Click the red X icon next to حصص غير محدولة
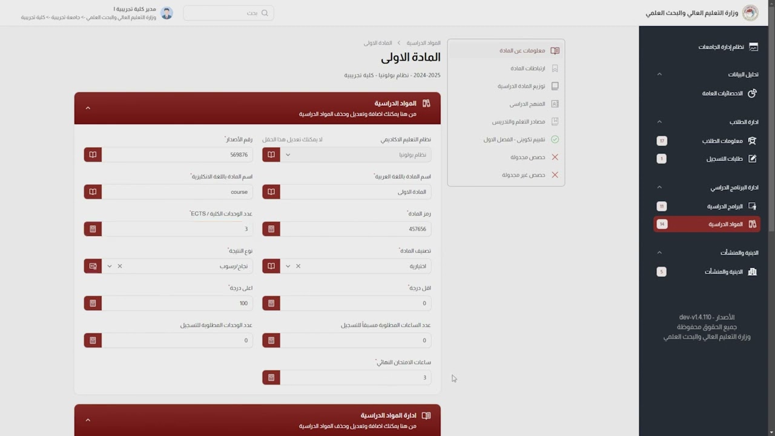Image resolution: width=775 pixels, height=436 pixels. (555, 175)
